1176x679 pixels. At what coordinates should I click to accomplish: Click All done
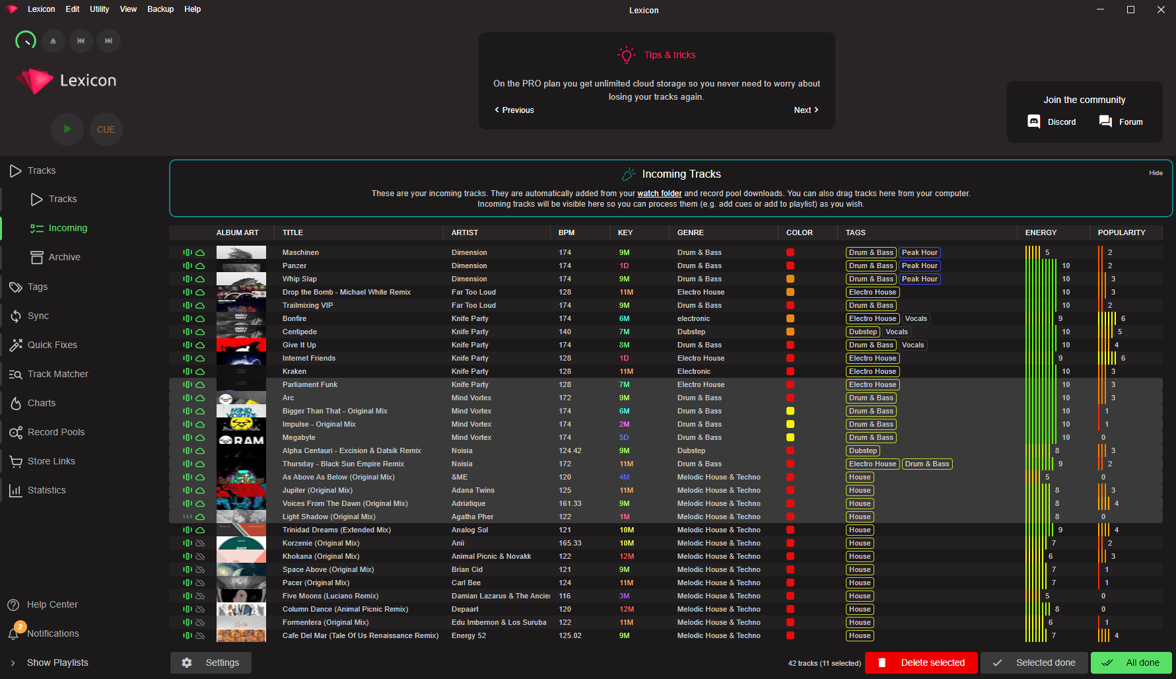point(1131,662)
